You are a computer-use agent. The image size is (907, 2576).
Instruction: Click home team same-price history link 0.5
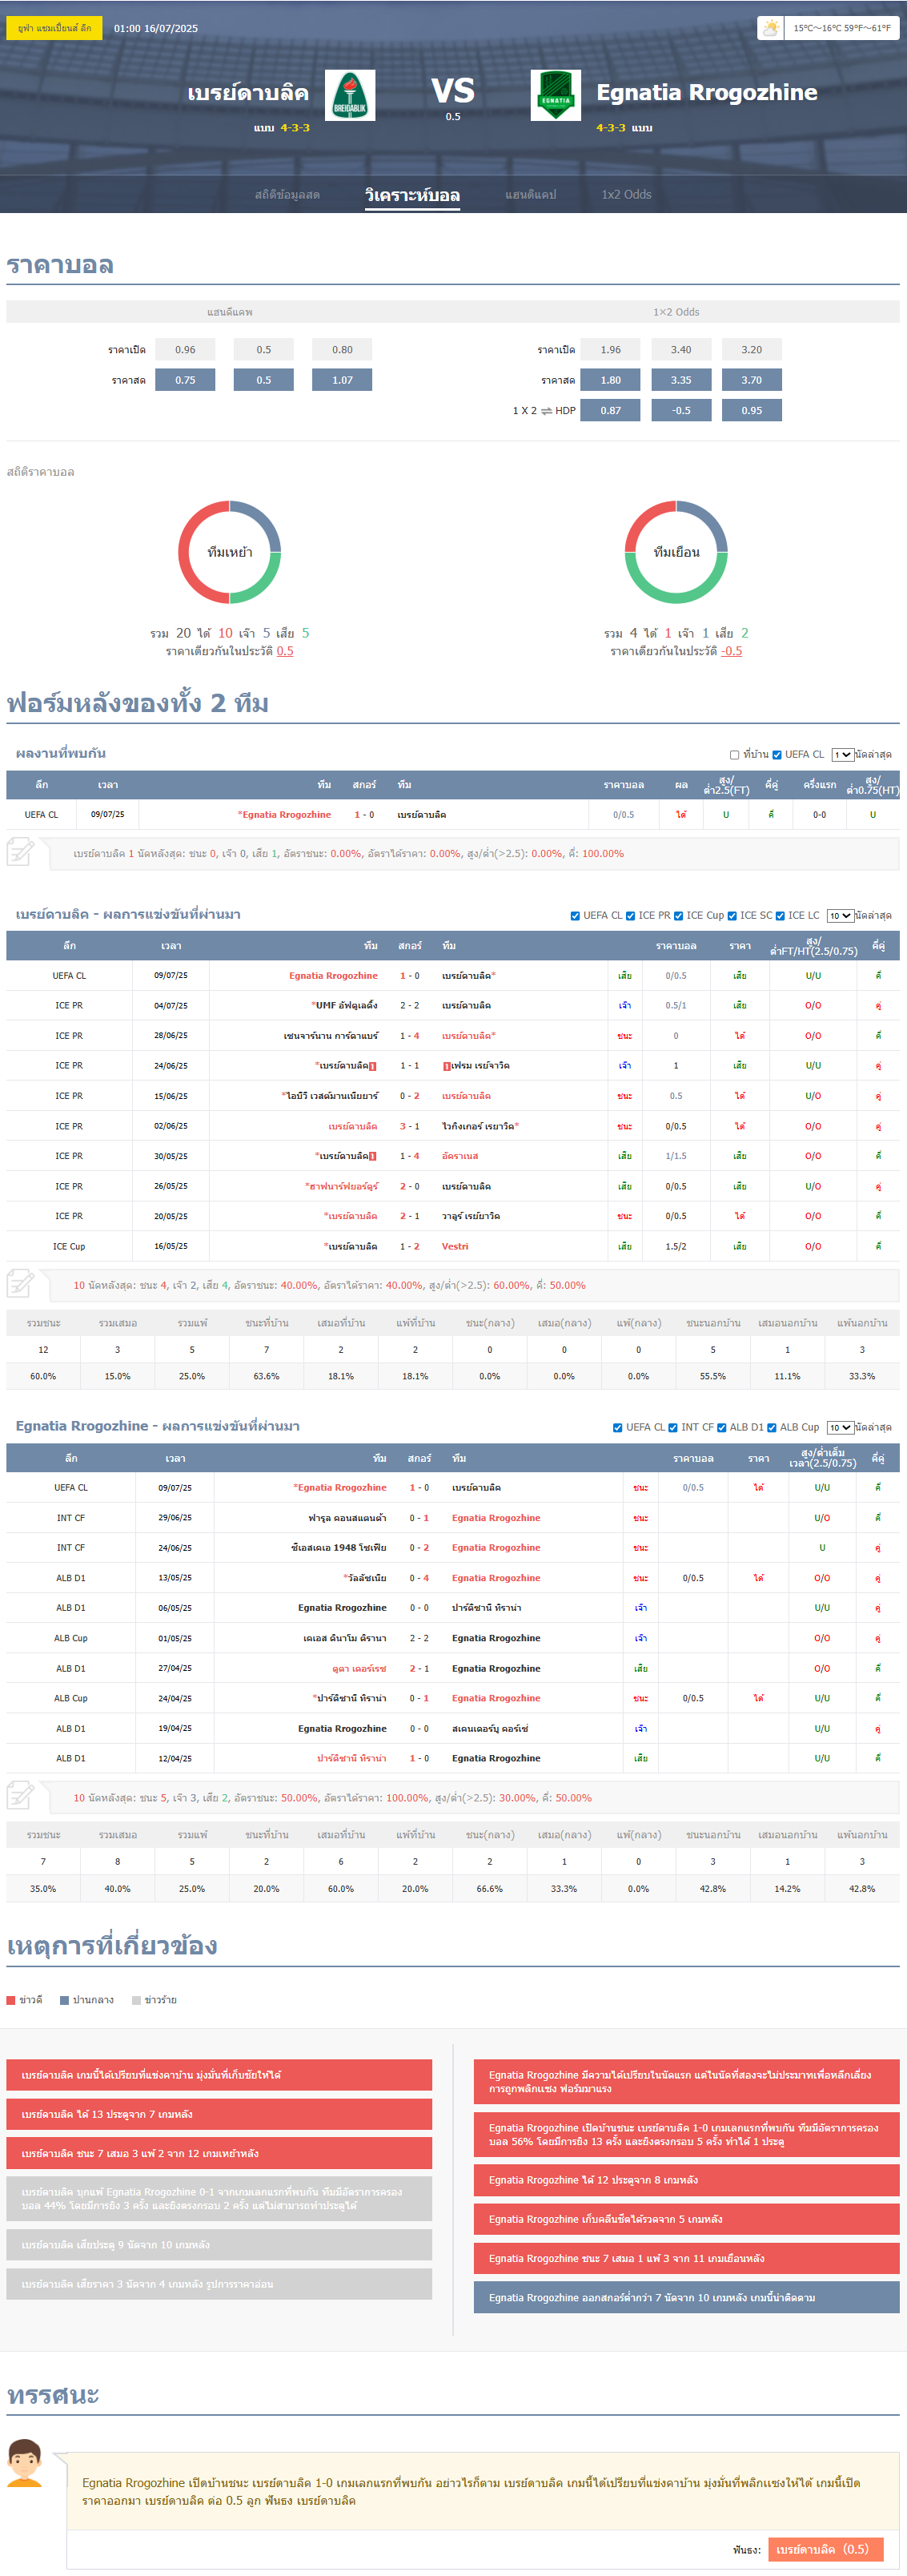pyautogui.click(x=285, y=651)
